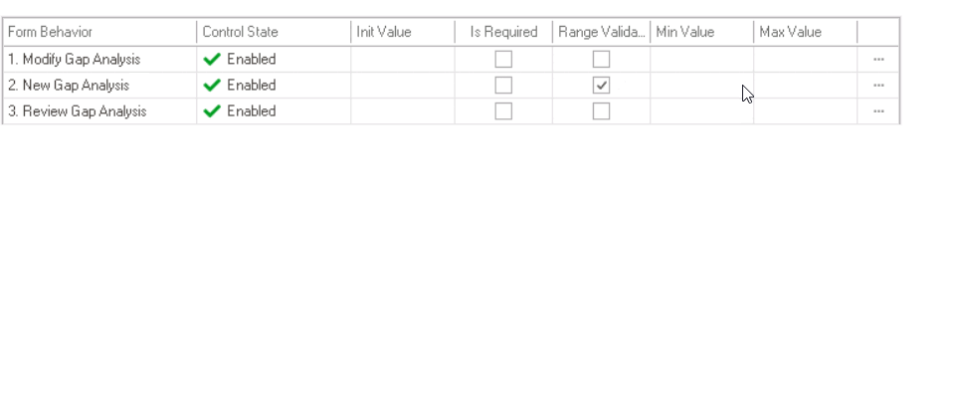The height and width of the screenshot is (415, 959).
Task: Click Max Value cell for Review Gap Analysis
Action: click(804, 111)
